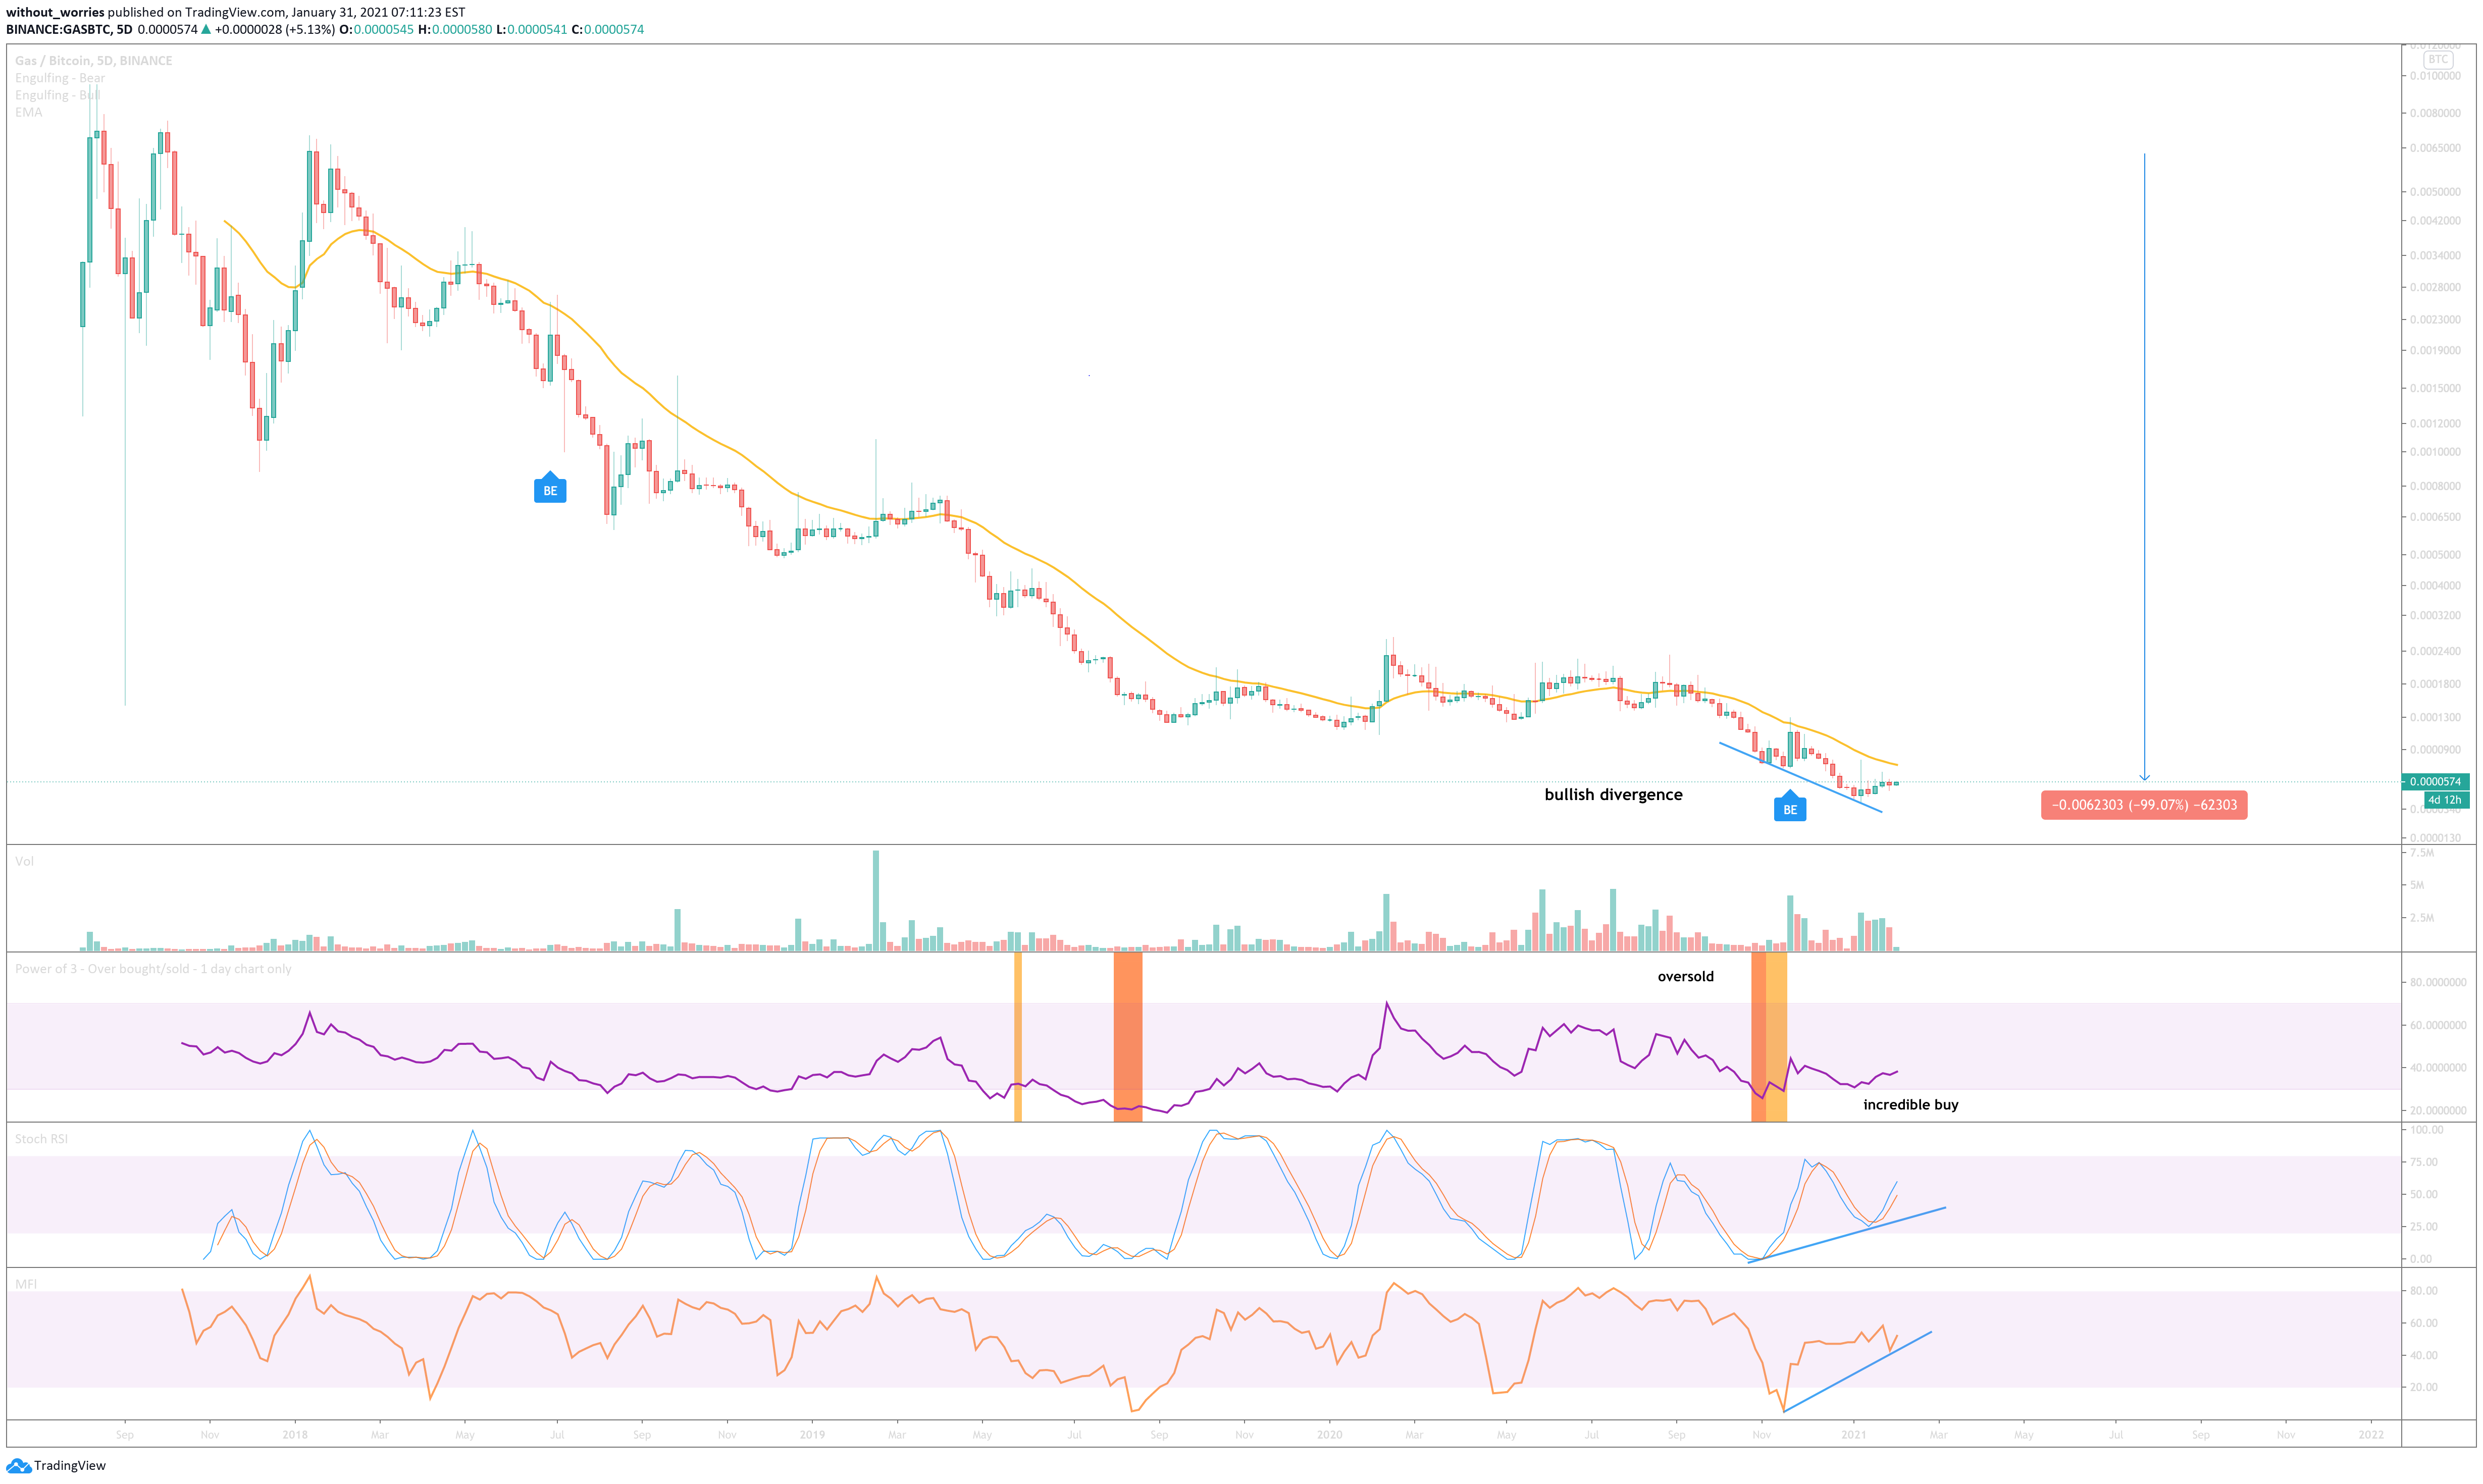The height and width of the screenshot is (1484, 2483).
Task: Click the TradingView text link at bottom
Action: [x=69, y=1466]
